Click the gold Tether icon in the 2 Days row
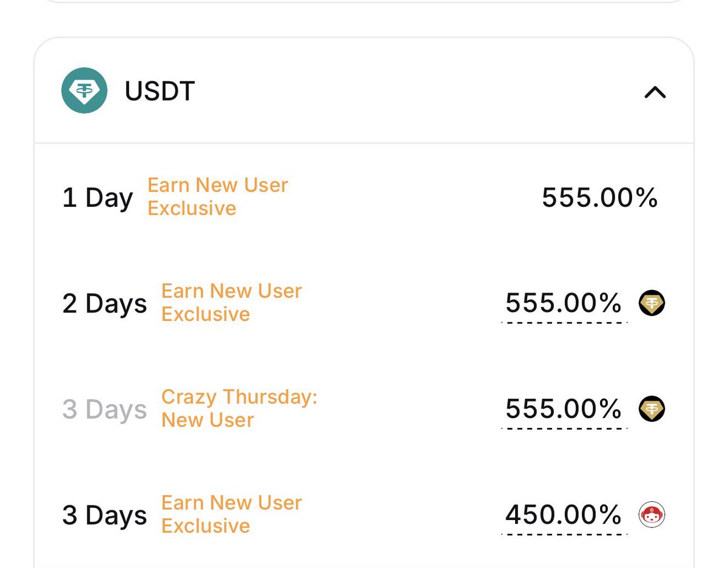Screen dimensions: 728x568 pos(652,303)
